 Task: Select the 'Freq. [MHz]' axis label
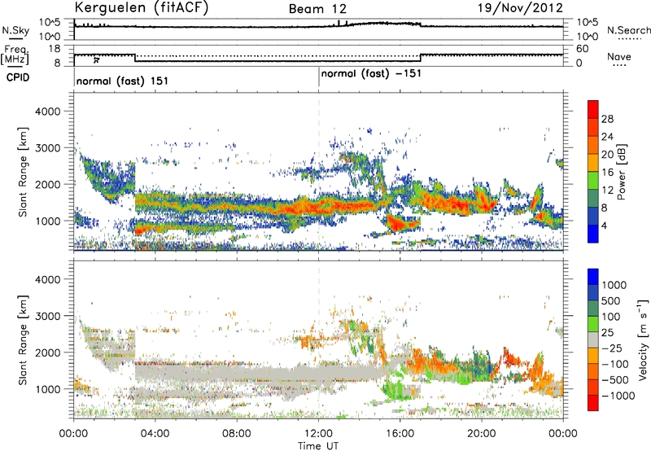pyautogui.click(x=15, y=55)
